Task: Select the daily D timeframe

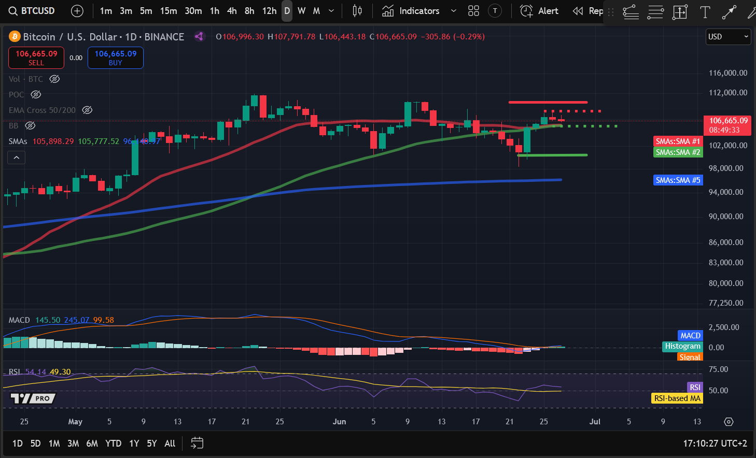Action: [x=287, y=11]
